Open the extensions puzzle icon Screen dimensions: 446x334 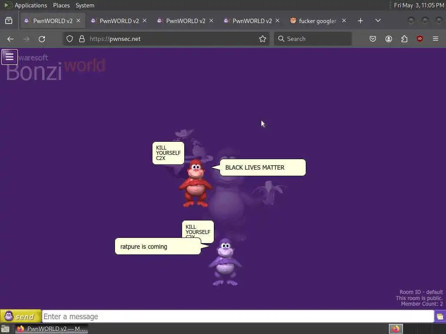click(404, 39)
